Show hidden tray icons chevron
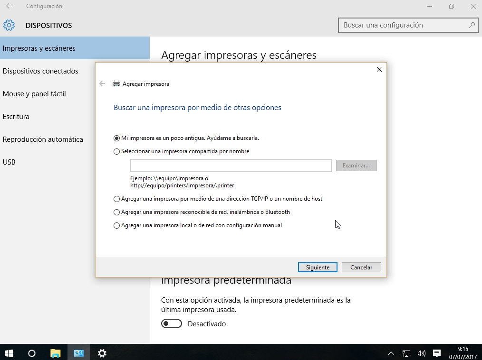Viewport: 482px width, 360px height. tap(391, 353)
